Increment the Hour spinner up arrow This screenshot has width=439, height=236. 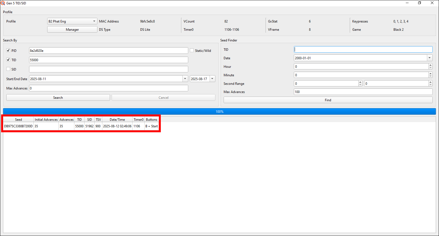pos(430,65)
